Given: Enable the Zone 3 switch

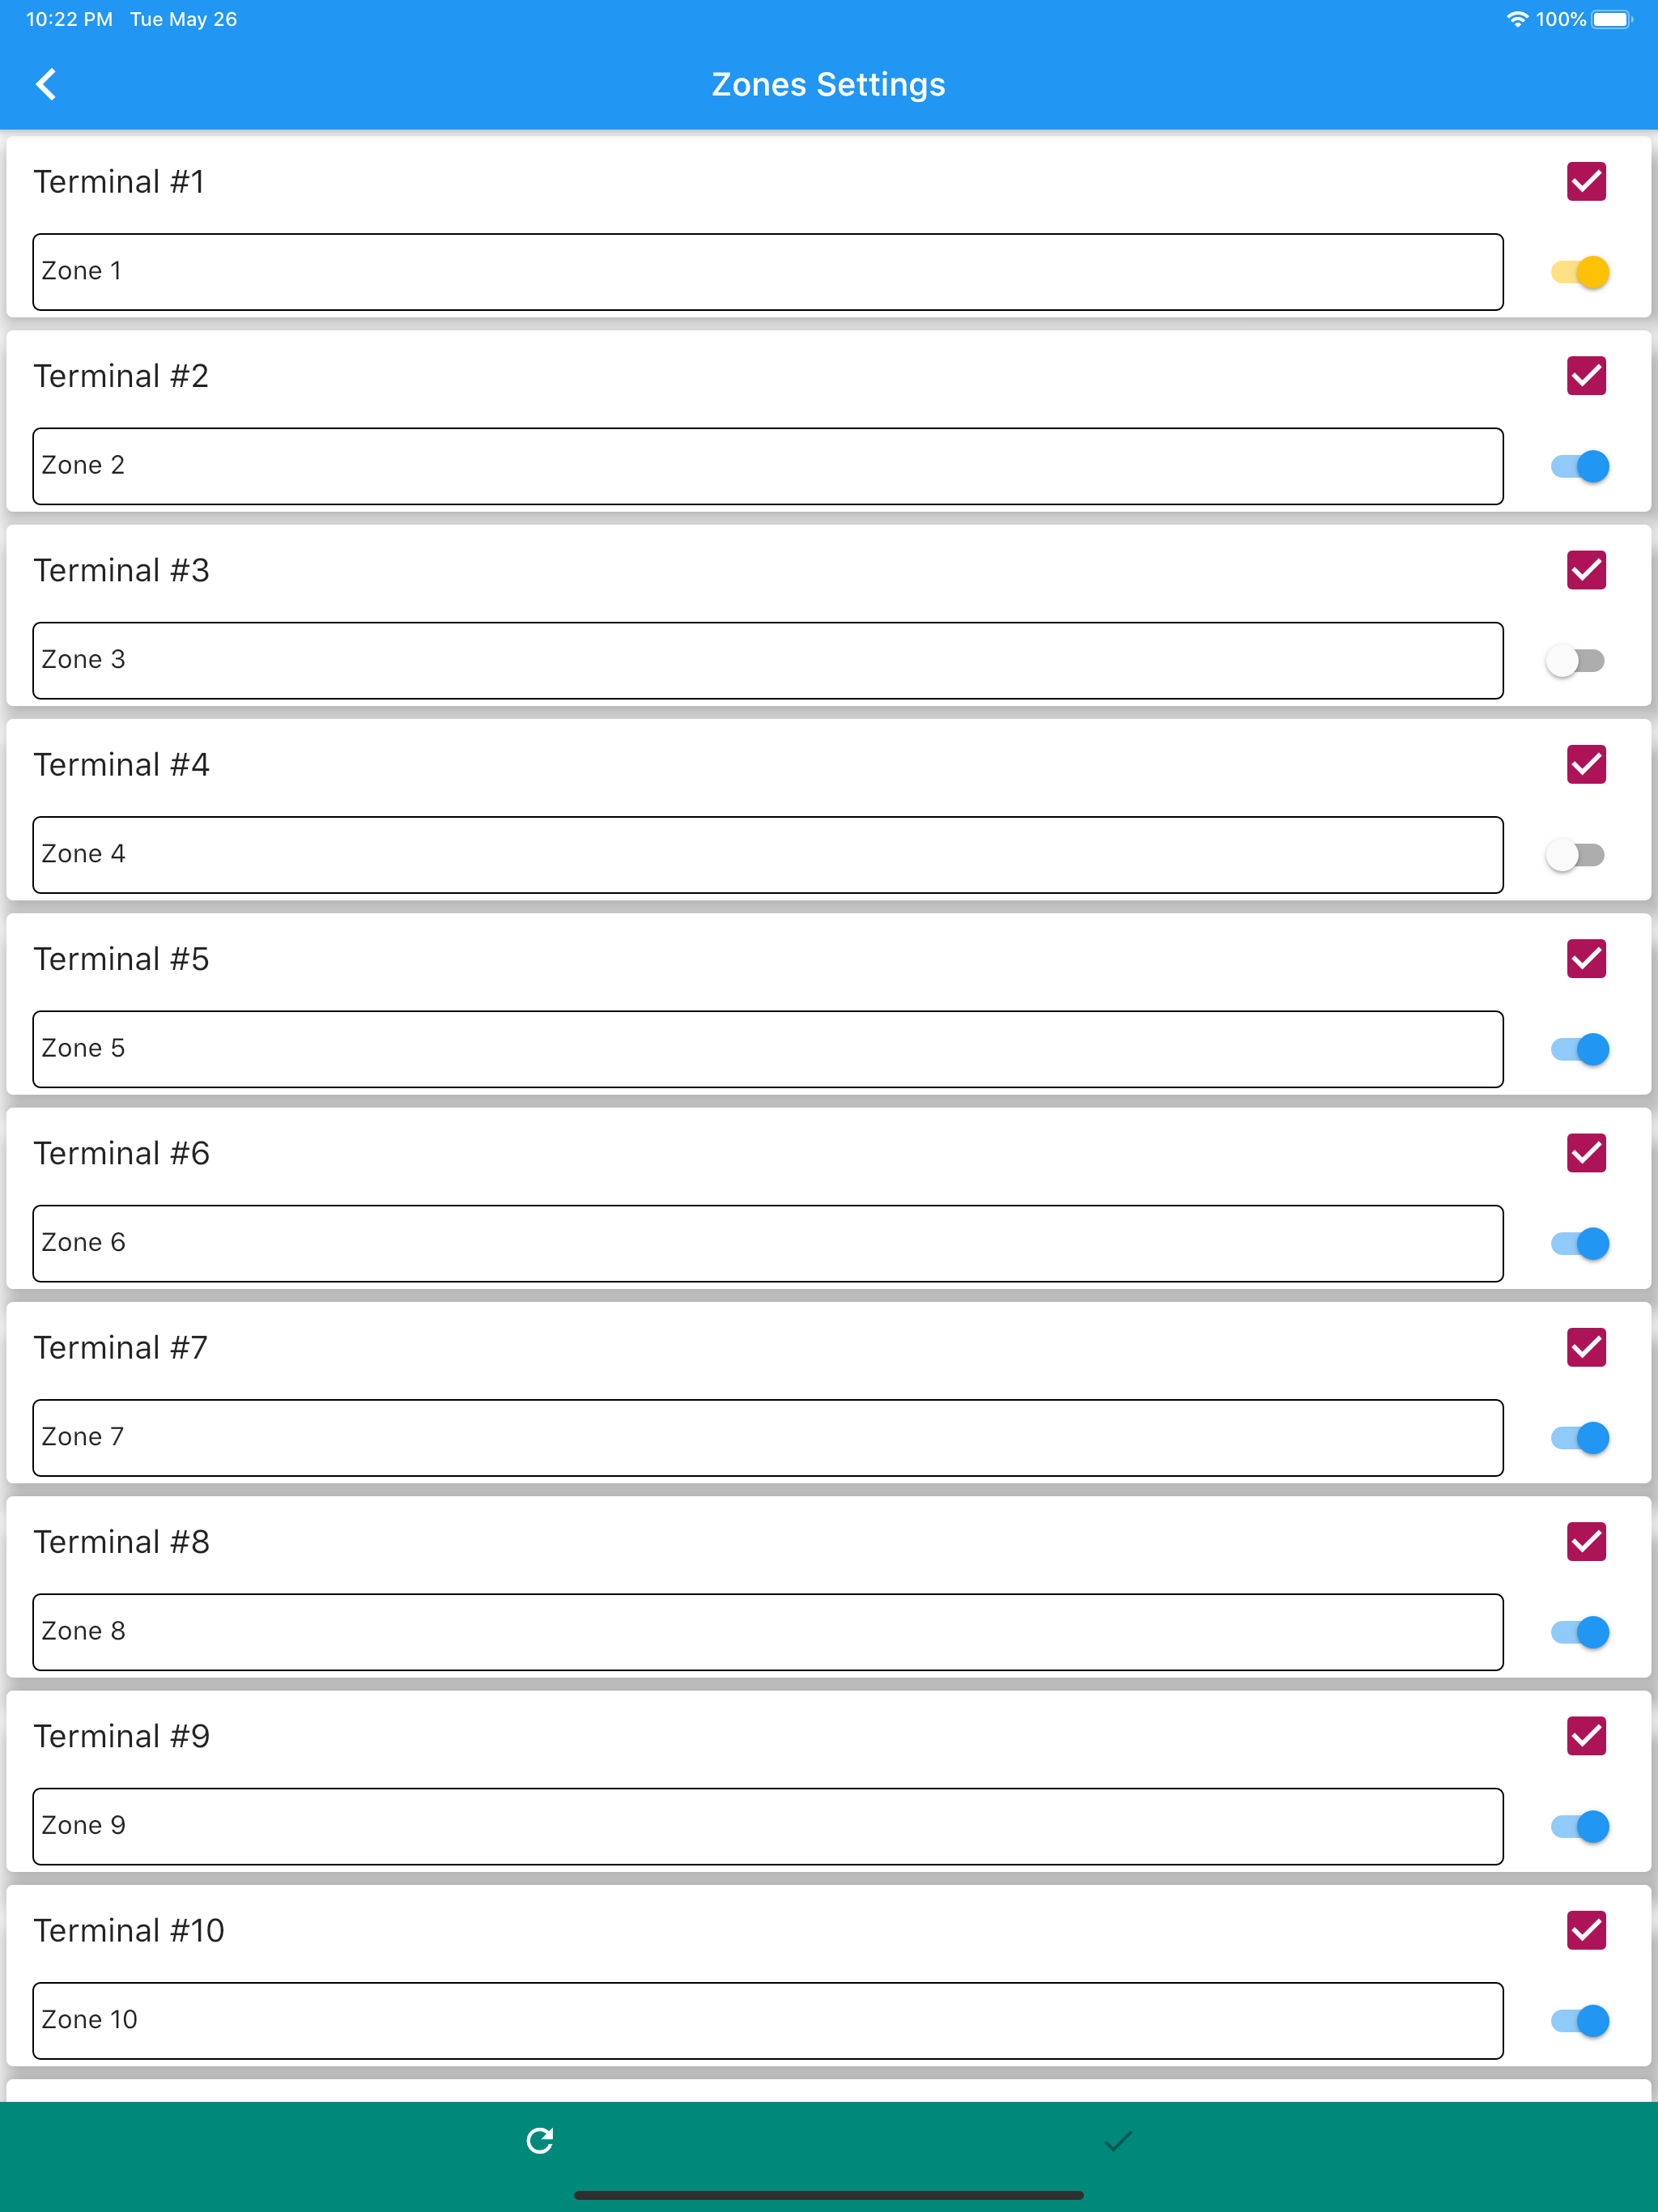Looking at the screenshot, I should click(1576, 660).
